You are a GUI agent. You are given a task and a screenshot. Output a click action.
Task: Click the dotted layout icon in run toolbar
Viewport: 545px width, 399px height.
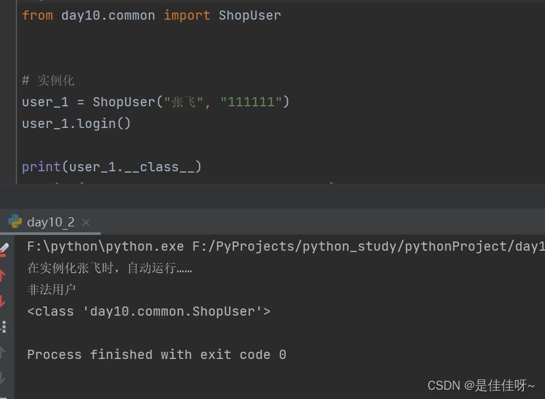[3, 327]
